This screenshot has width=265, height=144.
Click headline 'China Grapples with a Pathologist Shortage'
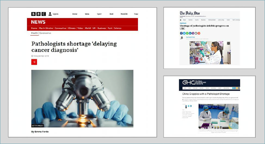pyautogui.click(x=206, y=94)
